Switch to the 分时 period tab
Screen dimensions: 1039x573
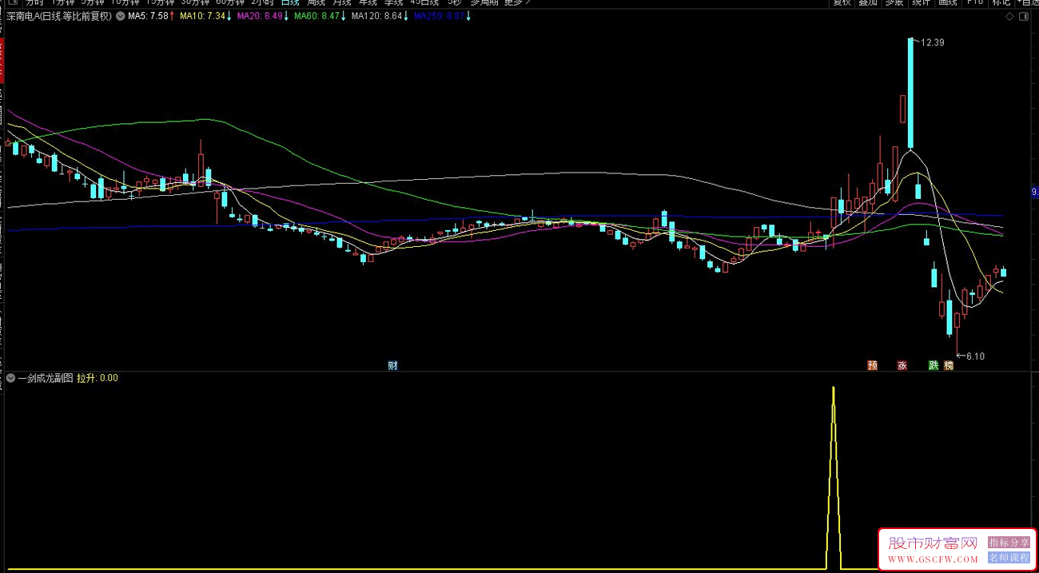[x=34, y=2]
